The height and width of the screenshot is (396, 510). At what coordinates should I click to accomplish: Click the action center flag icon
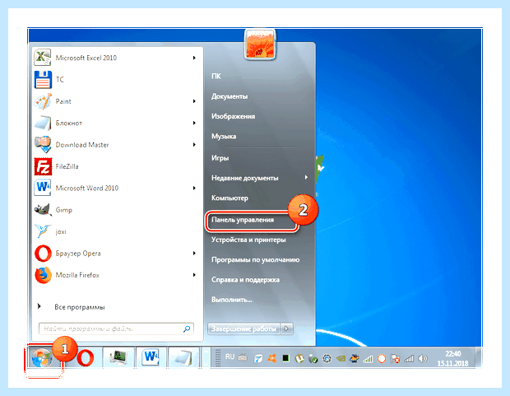395,359
